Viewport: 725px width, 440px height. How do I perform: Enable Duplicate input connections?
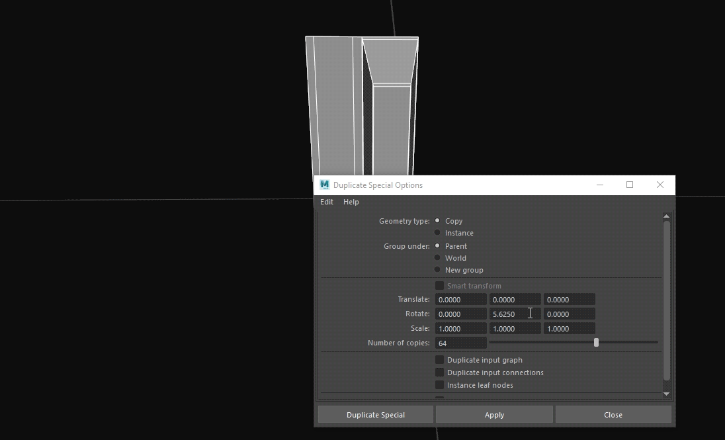[439, 373]
